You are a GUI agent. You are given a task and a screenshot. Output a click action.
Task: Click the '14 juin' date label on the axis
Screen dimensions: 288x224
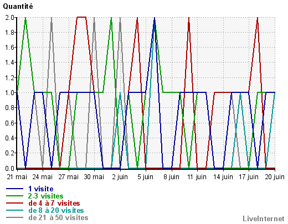click(x=223, y=177)
